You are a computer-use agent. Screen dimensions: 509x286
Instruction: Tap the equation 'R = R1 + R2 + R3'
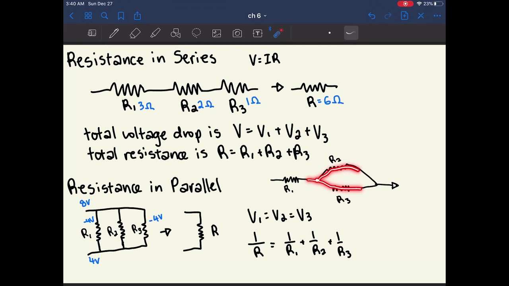(x=263, y=153)
